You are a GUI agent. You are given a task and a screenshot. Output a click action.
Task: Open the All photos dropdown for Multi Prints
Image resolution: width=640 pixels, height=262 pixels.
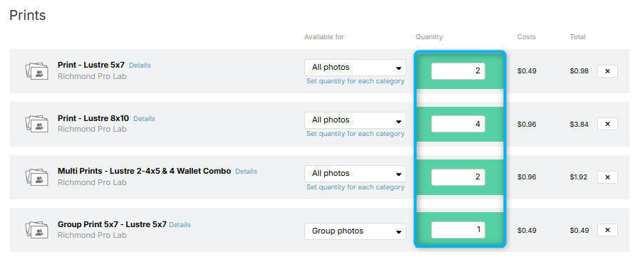[x=355, y=174]
